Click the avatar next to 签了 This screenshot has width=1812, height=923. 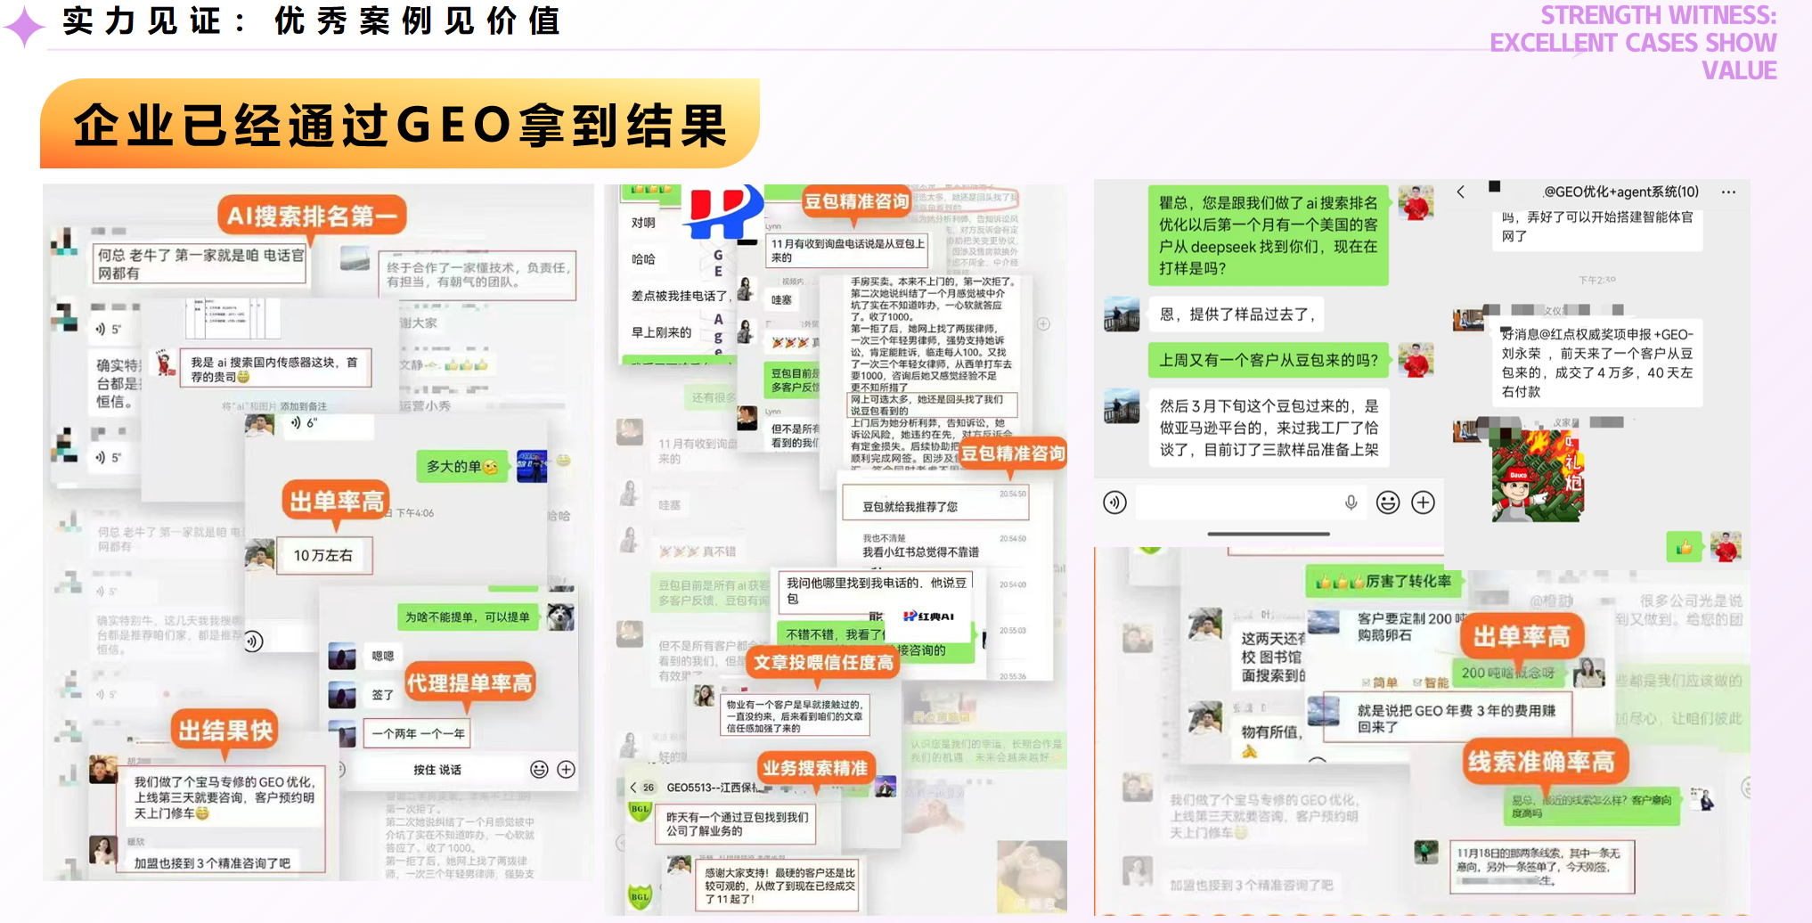point(342,694)
